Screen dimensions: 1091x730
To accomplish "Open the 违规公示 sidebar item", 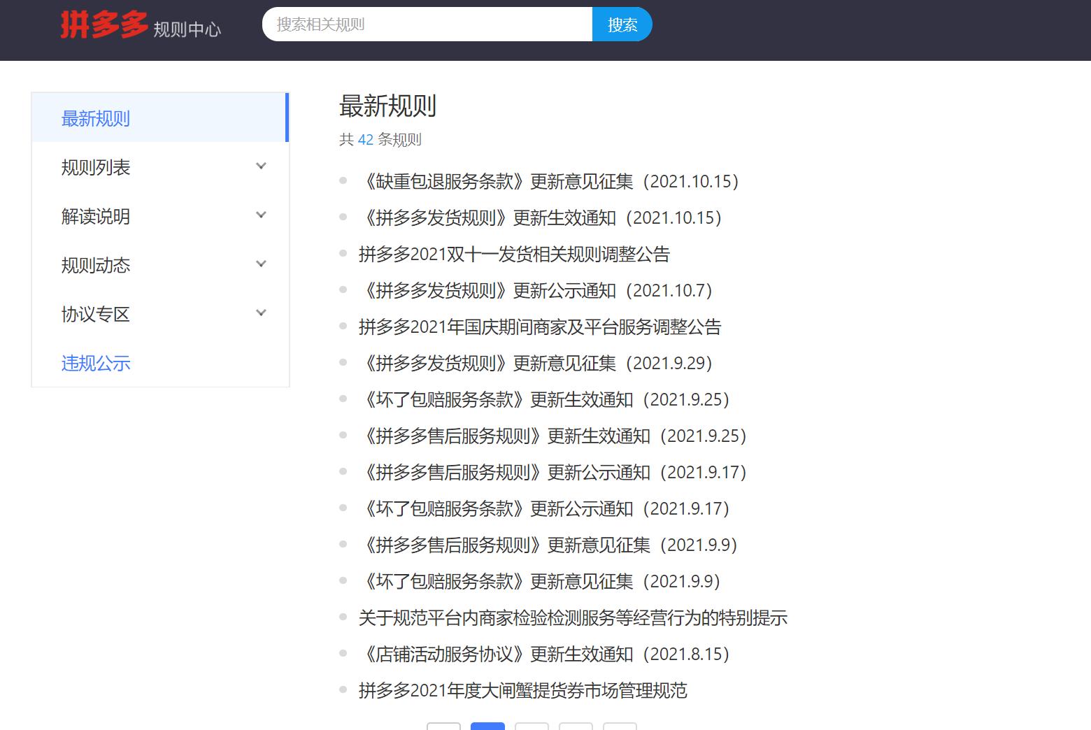I will coord(96,363).
